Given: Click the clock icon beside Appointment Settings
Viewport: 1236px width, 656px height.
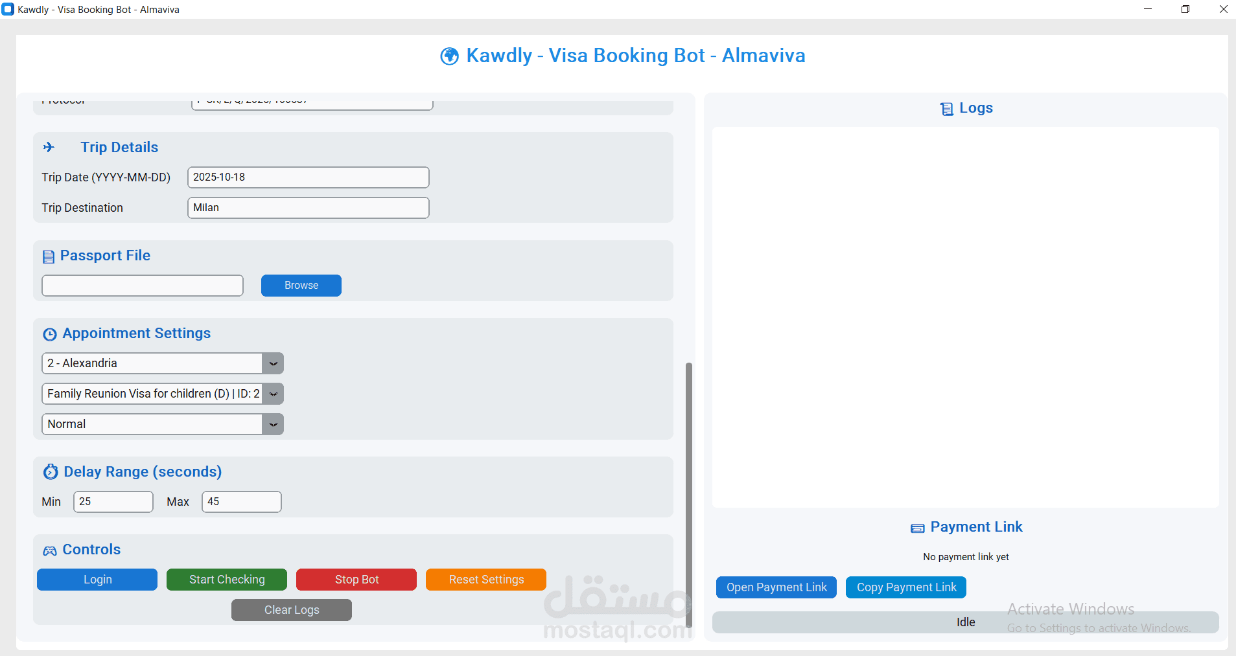Looking at the screenshot, I should pyautogui.click(x=50, y=334).
